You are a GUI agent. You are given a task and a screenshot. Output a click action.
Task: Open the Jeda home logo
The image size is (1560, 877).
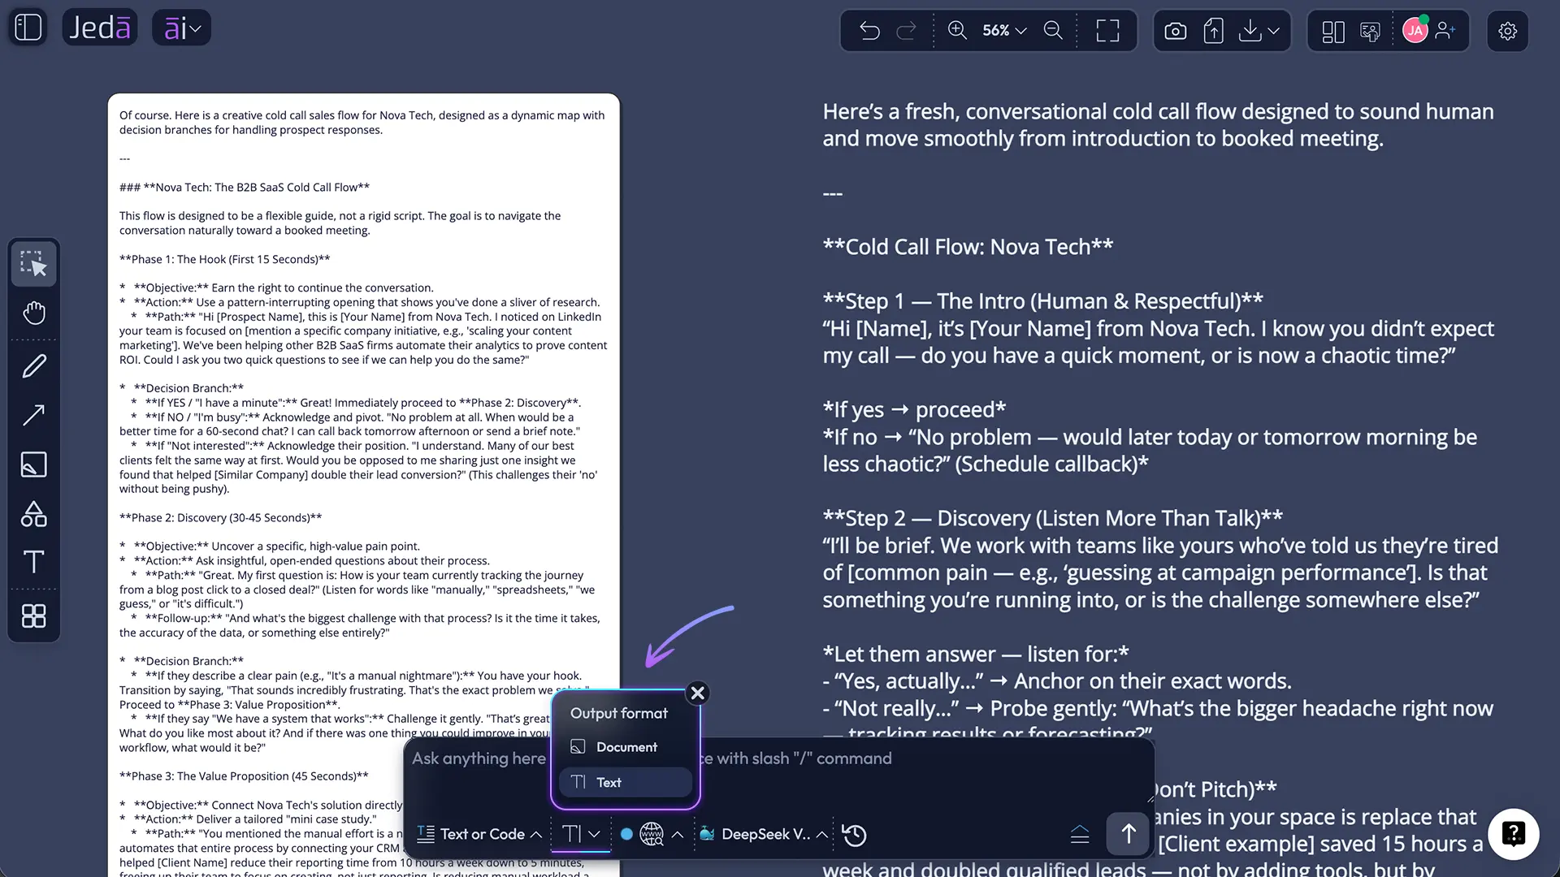pos(100,28)
